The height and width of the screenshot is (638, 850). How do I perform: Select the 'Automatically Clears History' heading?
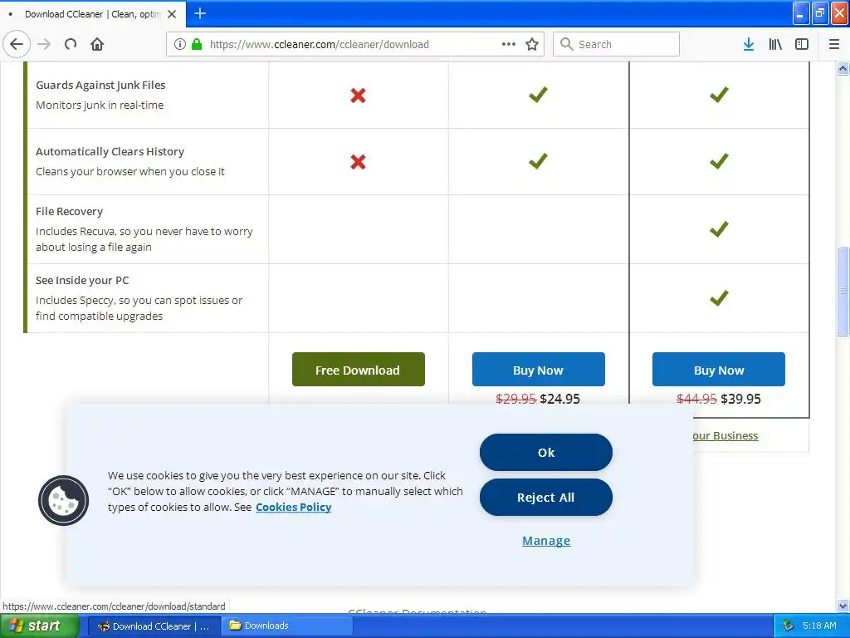click(x=110, y=151)
